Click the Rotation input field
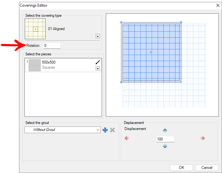The width and height of the screenshot is (222, 173). pyautogui.click(x=52, y=46)
